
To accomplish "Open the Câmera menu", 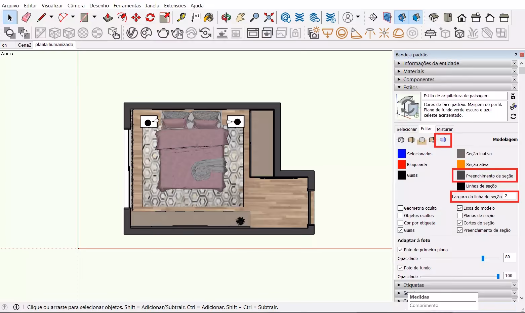I will pyautogui.click(x=76, y=6).
